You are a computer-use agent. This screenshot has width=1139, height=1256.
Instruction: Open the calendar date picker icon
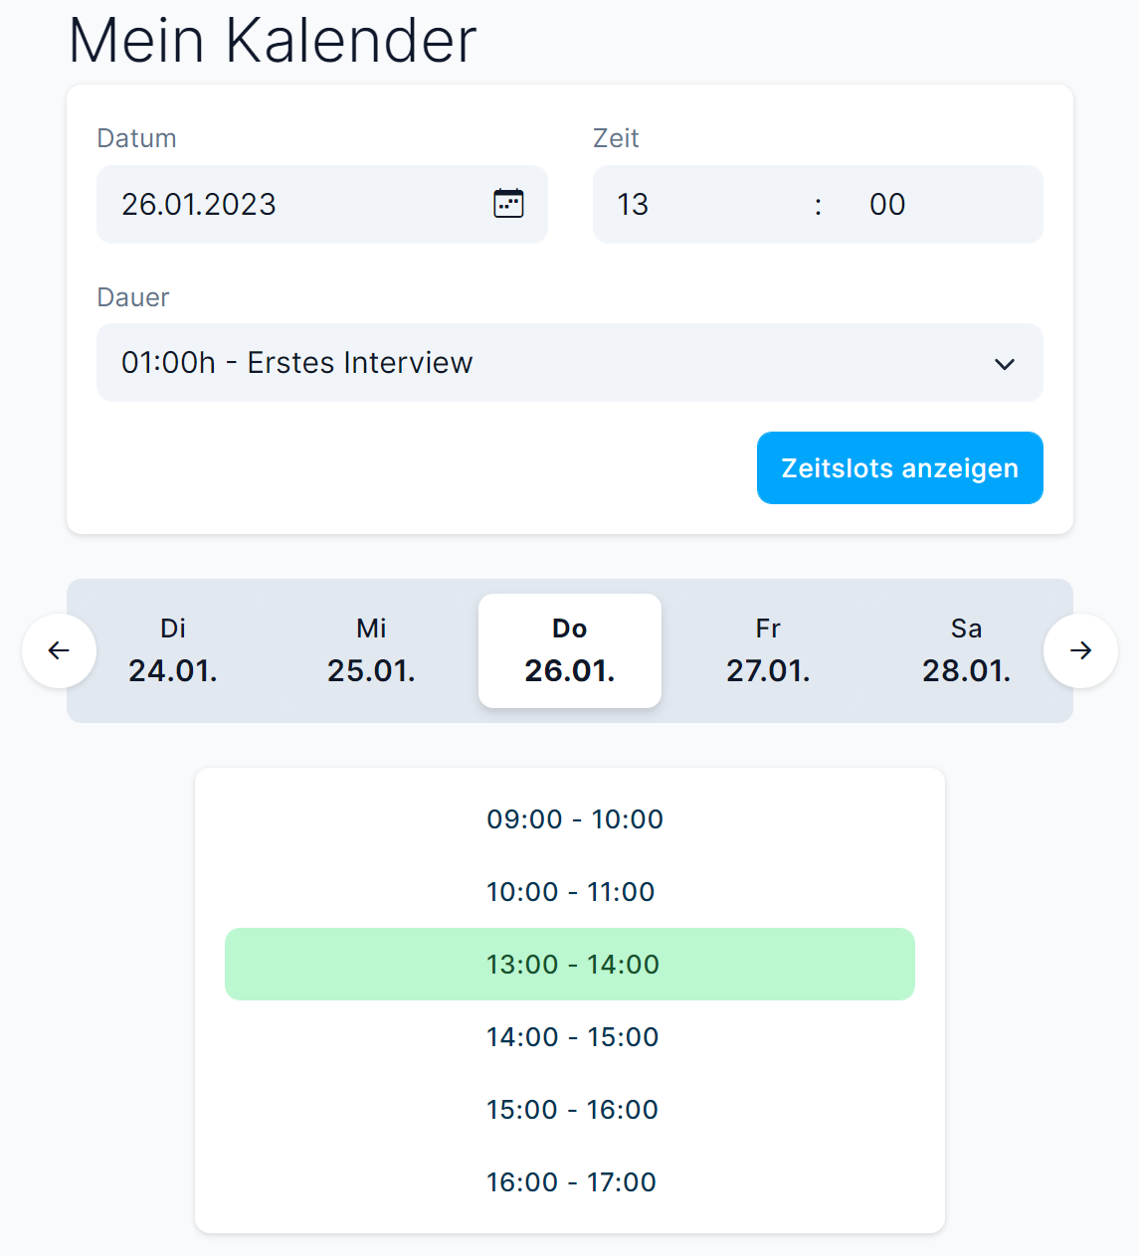[508, 204]
